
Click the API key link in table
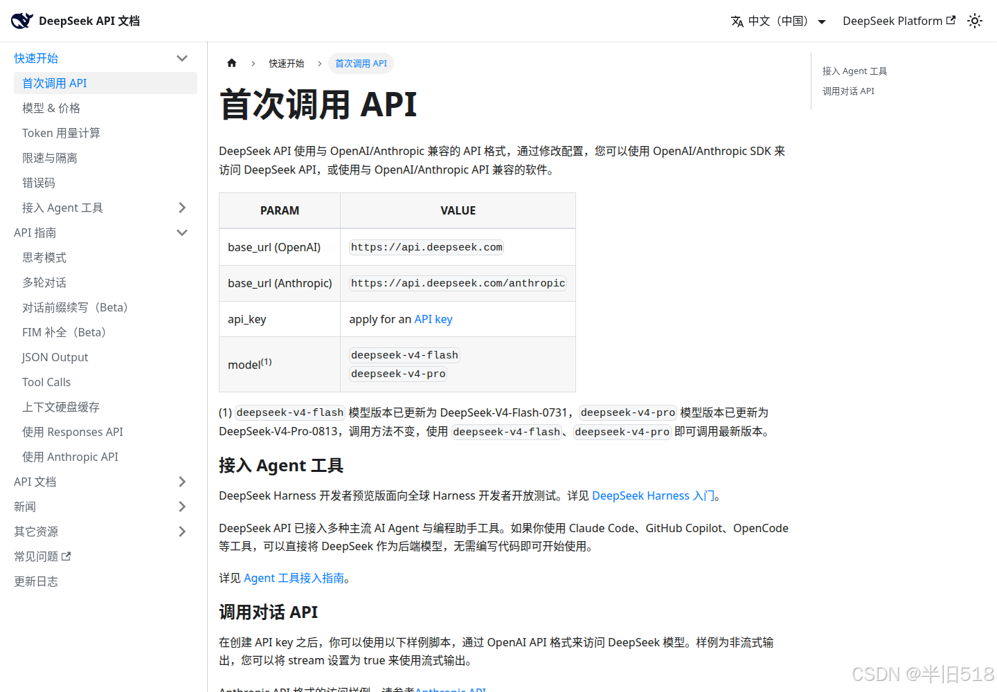point(433,319)
